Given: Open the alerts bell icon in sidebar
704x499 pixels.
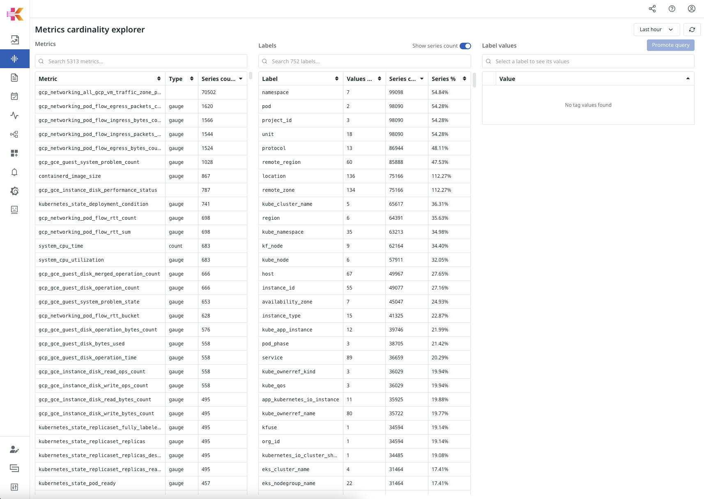Looking at the screenshot, I should [x=14, y=172].
